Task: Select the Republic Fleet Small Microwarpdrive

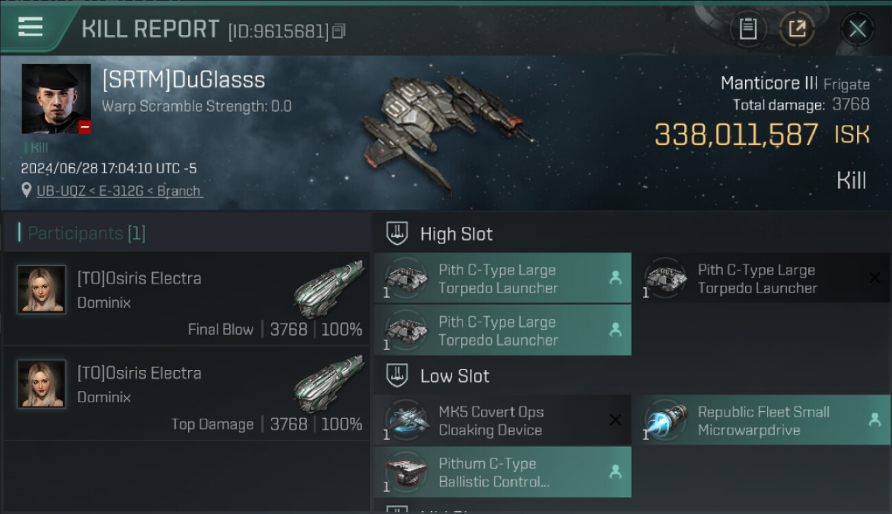Action: point(762,420)
